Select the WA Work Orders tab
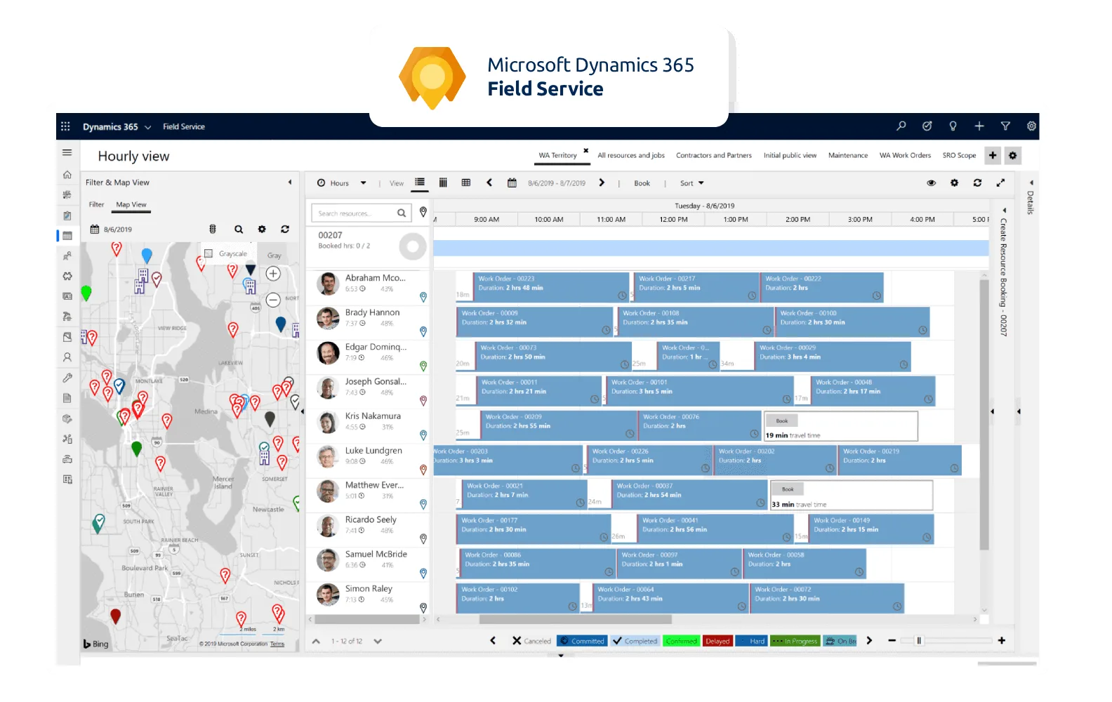The width and height of the screenshot is (1112, 702). point(905,156)
